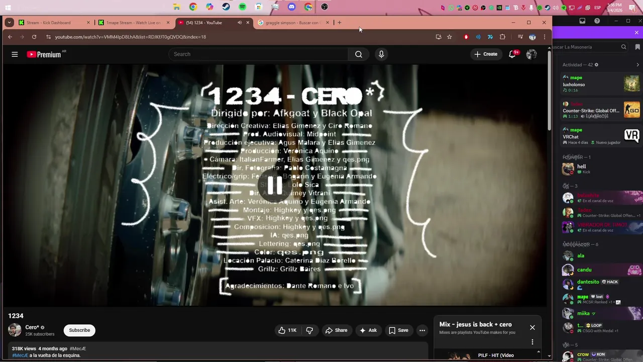643x362 pixels.
Task: Open a new Chrome tab
Action: pyautogui.click(x=340, y=23)
